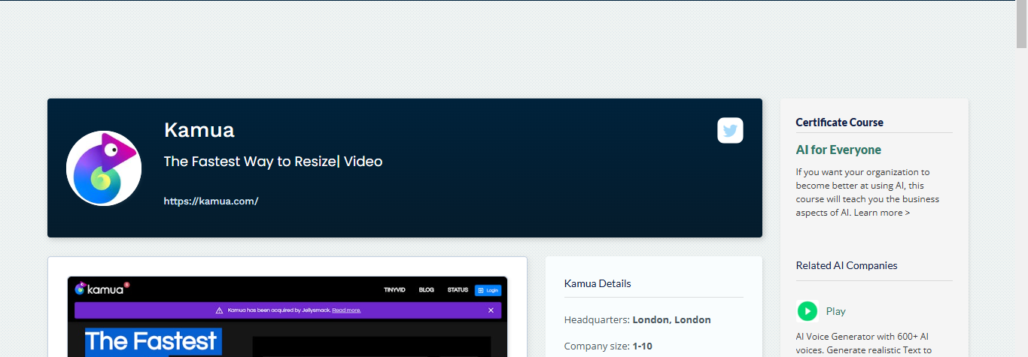
Task: Click the warning triangle in the purple banner
Action: click(x=219, y=310)
